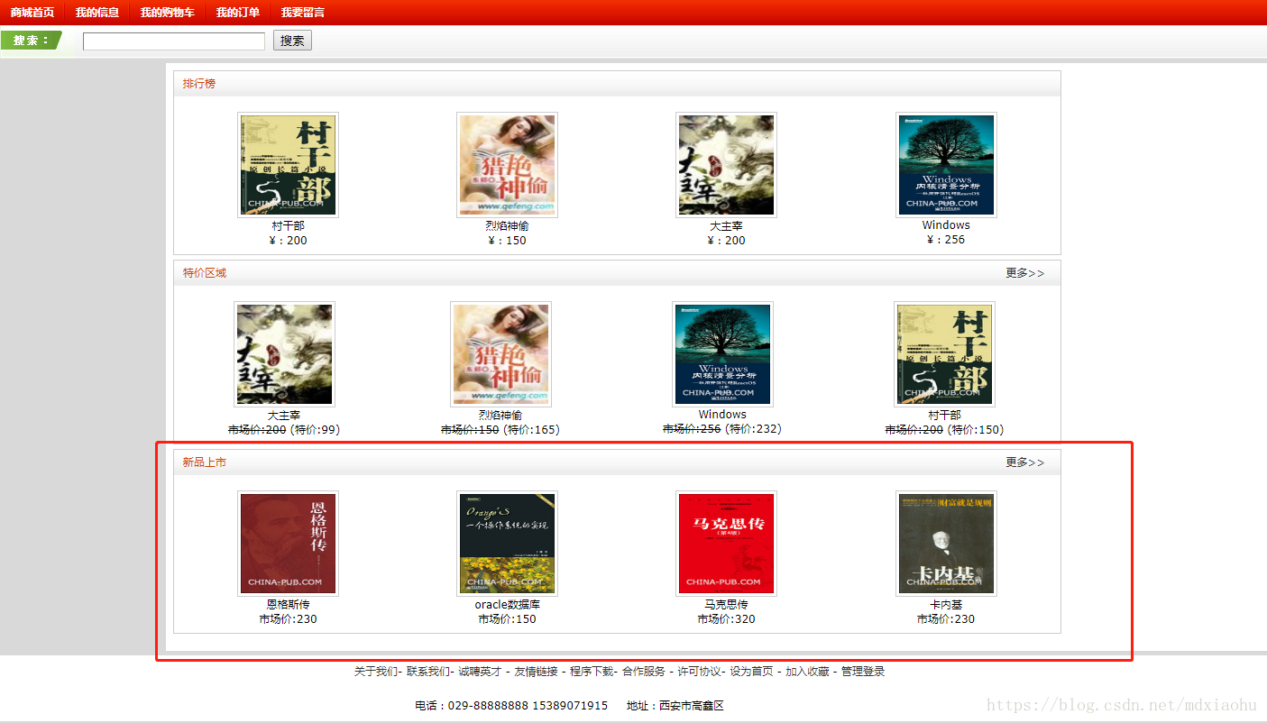Viewport: 1267px width, 723px height.
Task: Click the phone number 029-88888888 text
Action: (x=488, y=706)
